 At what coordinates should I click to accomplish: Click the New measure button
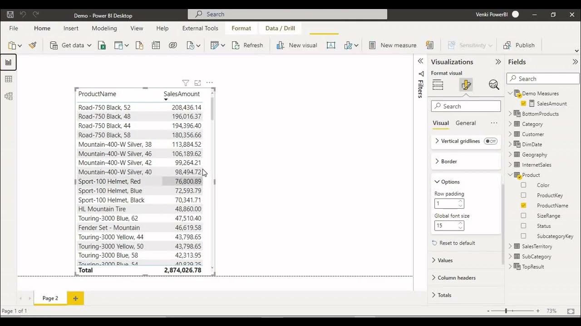click(393, 45)
